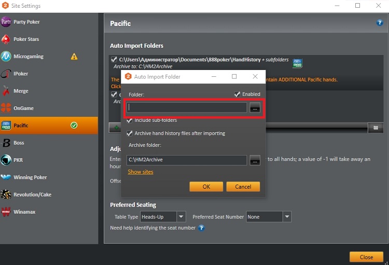The image size is (389, 265).
Task: Select the Boss entry in sites list
Action: pyautogui.click(x=49, y=143)
